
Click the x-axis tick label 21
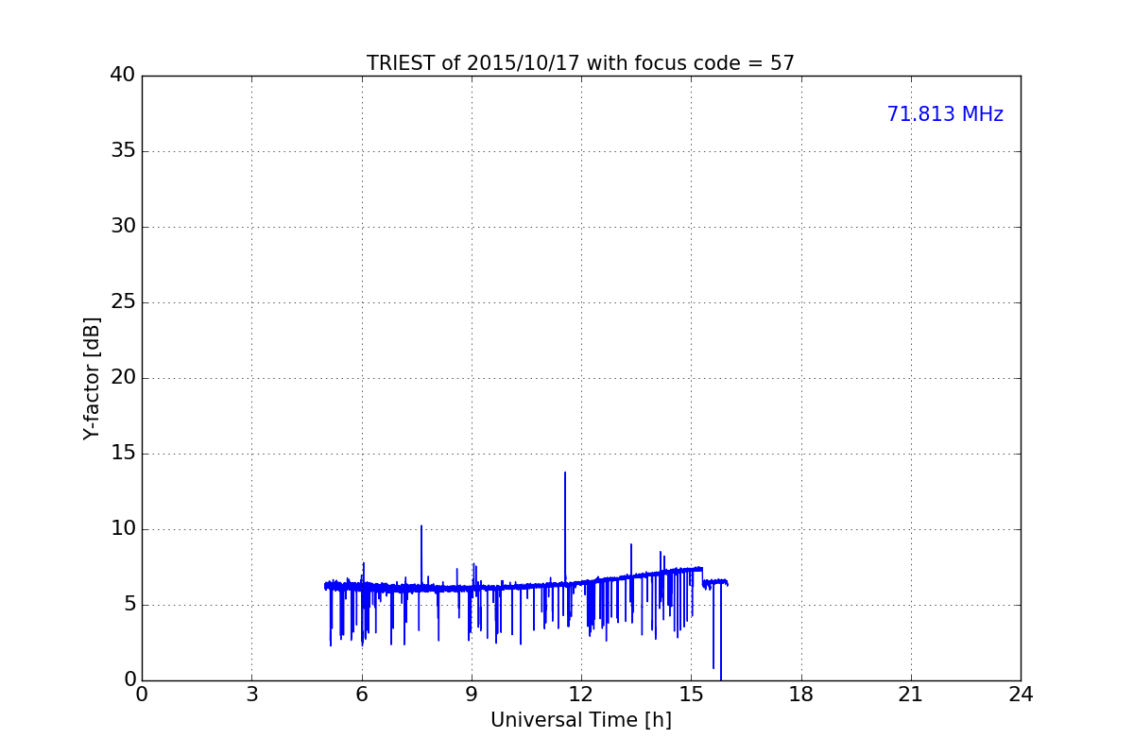coord(911,695)
